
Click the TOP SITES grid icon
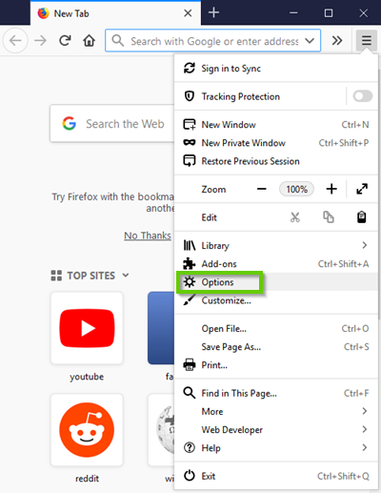point(56,276)
